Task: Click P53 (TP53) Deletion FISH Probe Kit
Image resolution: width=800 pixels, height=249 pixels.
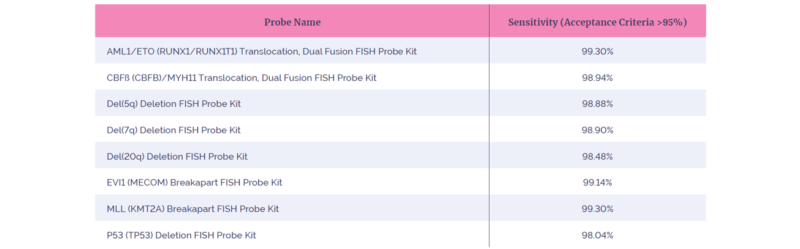Action: click(x=181, y=235)
